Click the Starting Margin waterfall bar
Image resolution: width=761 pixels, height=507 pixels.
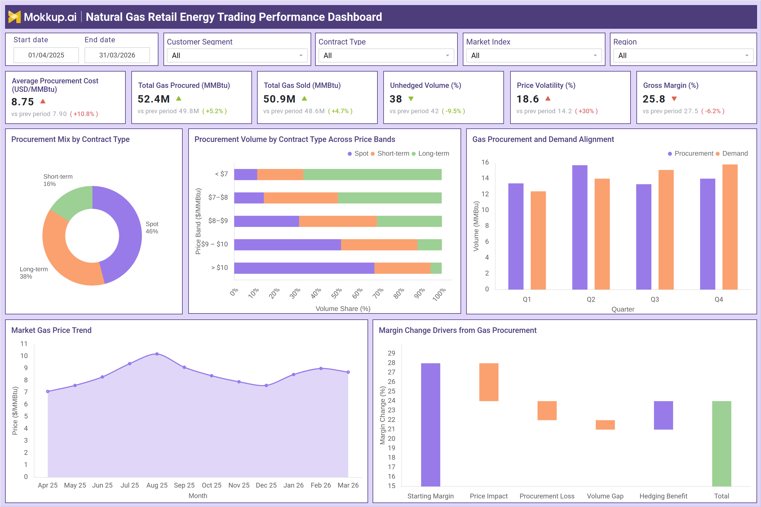tap(431, 425)
